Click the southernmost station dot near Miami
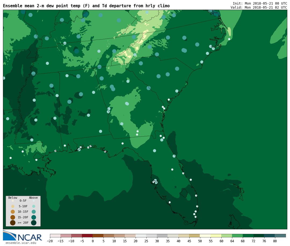The height and width of the screenshot is (246, 290). 195,217
